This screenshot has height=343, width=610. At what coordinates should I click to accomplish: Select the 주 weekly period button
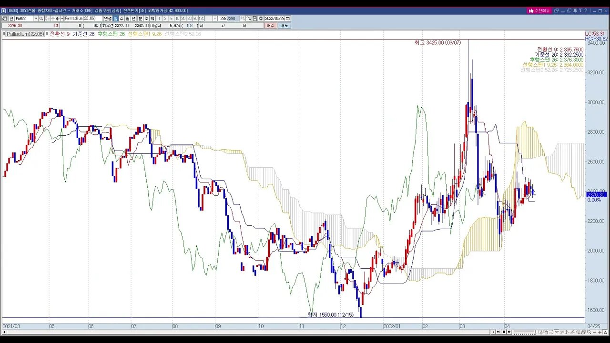(x=122, y=19)
